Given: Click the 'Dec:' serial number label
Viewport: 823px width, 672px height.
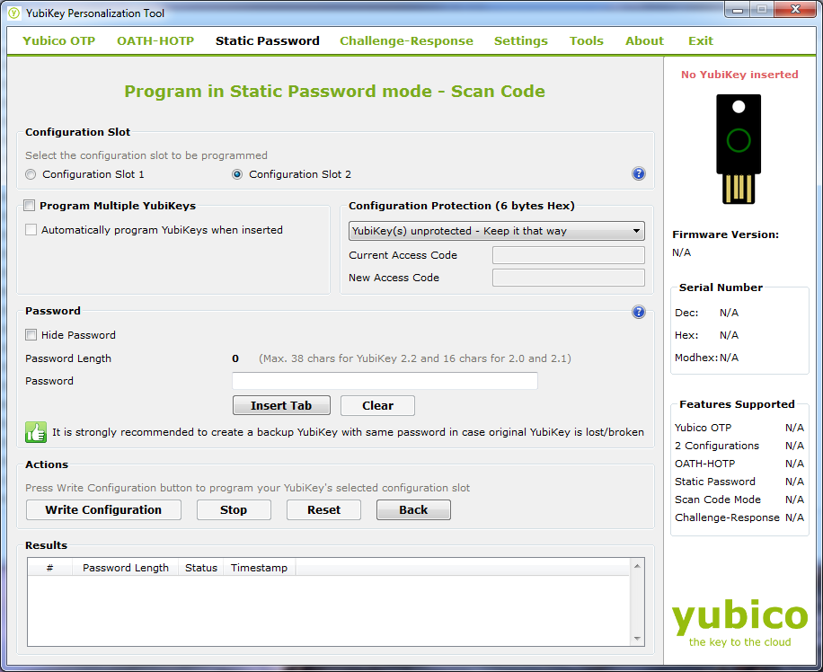Looking at the screenshot, I should pos(686,313).
